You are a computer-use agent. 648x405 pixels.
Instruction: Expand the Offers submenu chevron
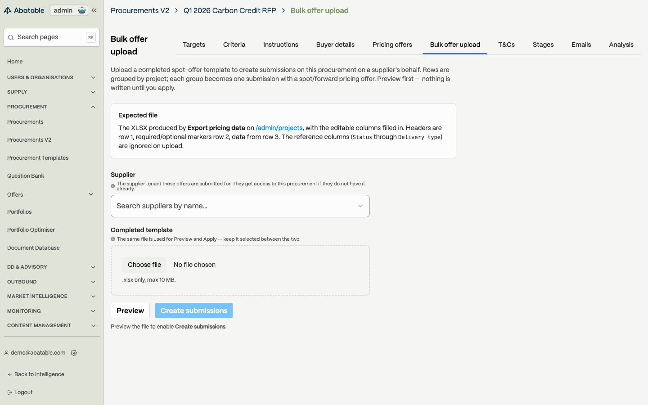click(91, 194)
